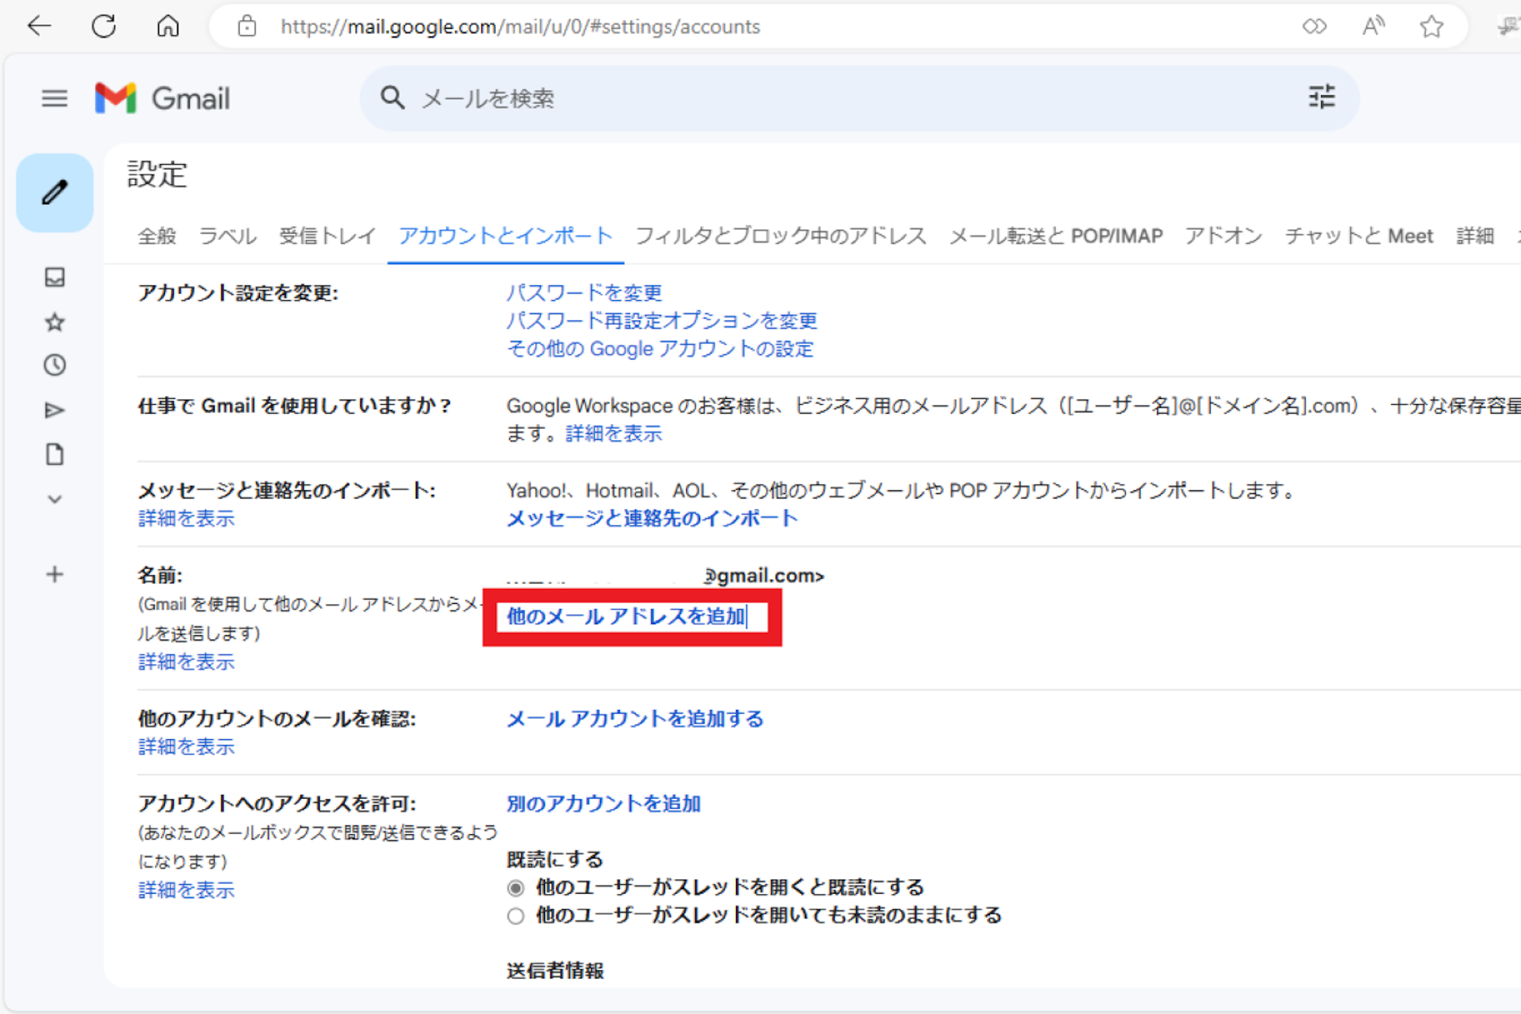Screen dimensions: 1521x1014
Task: Open Sent mail arrow icon
Action: (x=54, y=410)
